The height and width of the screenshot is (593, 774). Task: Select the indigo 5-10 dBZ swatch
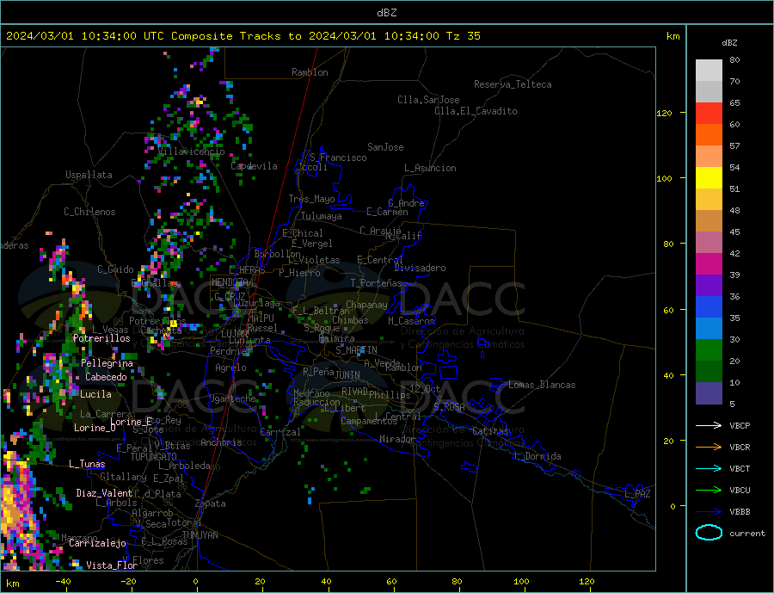pyautogui.click(x=709, y=393)
